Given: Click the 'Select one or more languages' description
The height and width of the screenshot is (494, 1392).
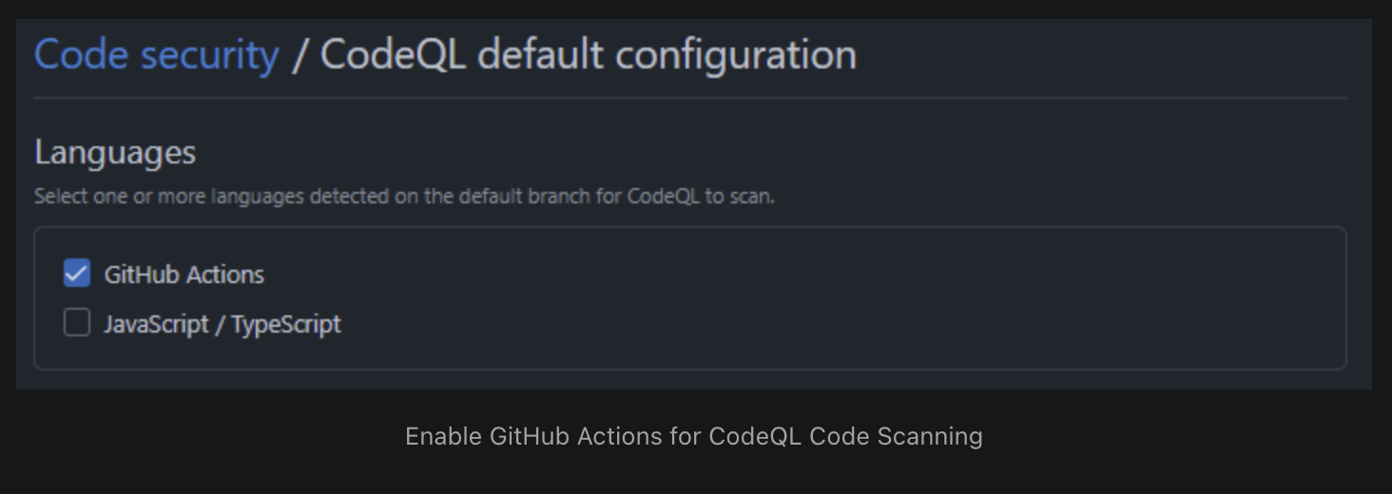Looking at the screenshot, I should (x=404, y=197).
